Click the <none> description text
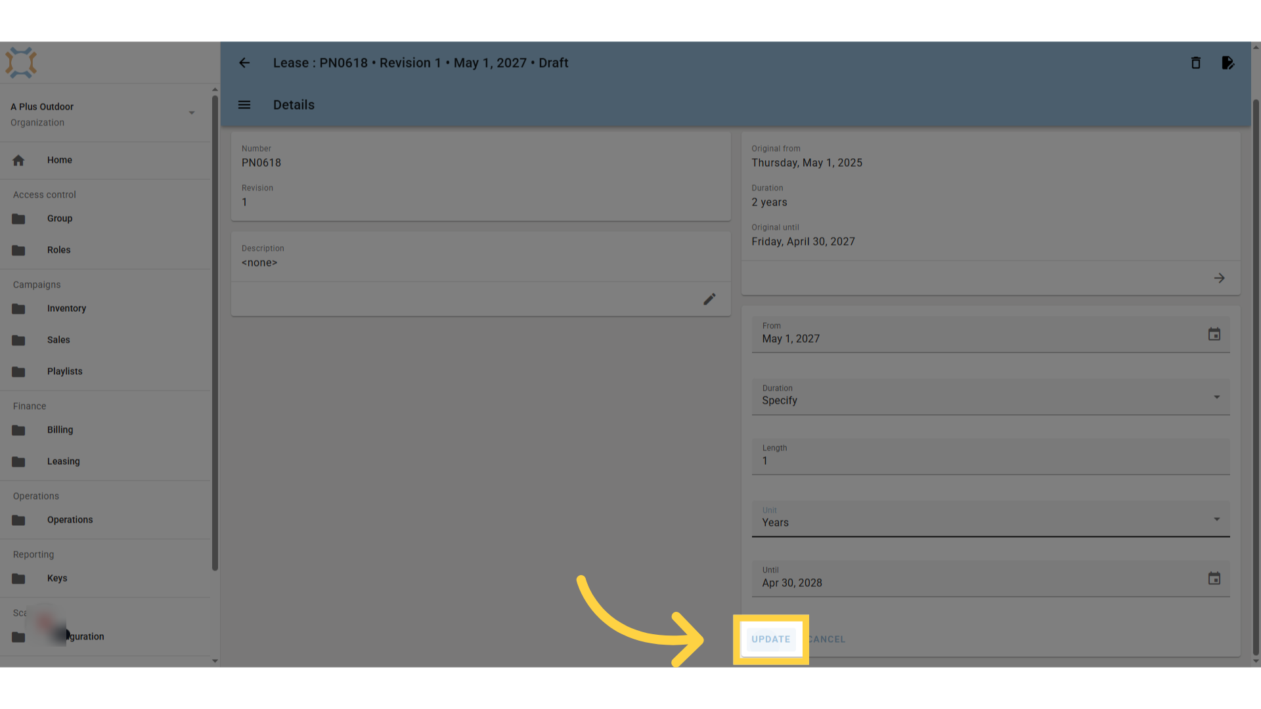Image resolution: width=1261 pixels, height=709 pixels. [259, 263]
